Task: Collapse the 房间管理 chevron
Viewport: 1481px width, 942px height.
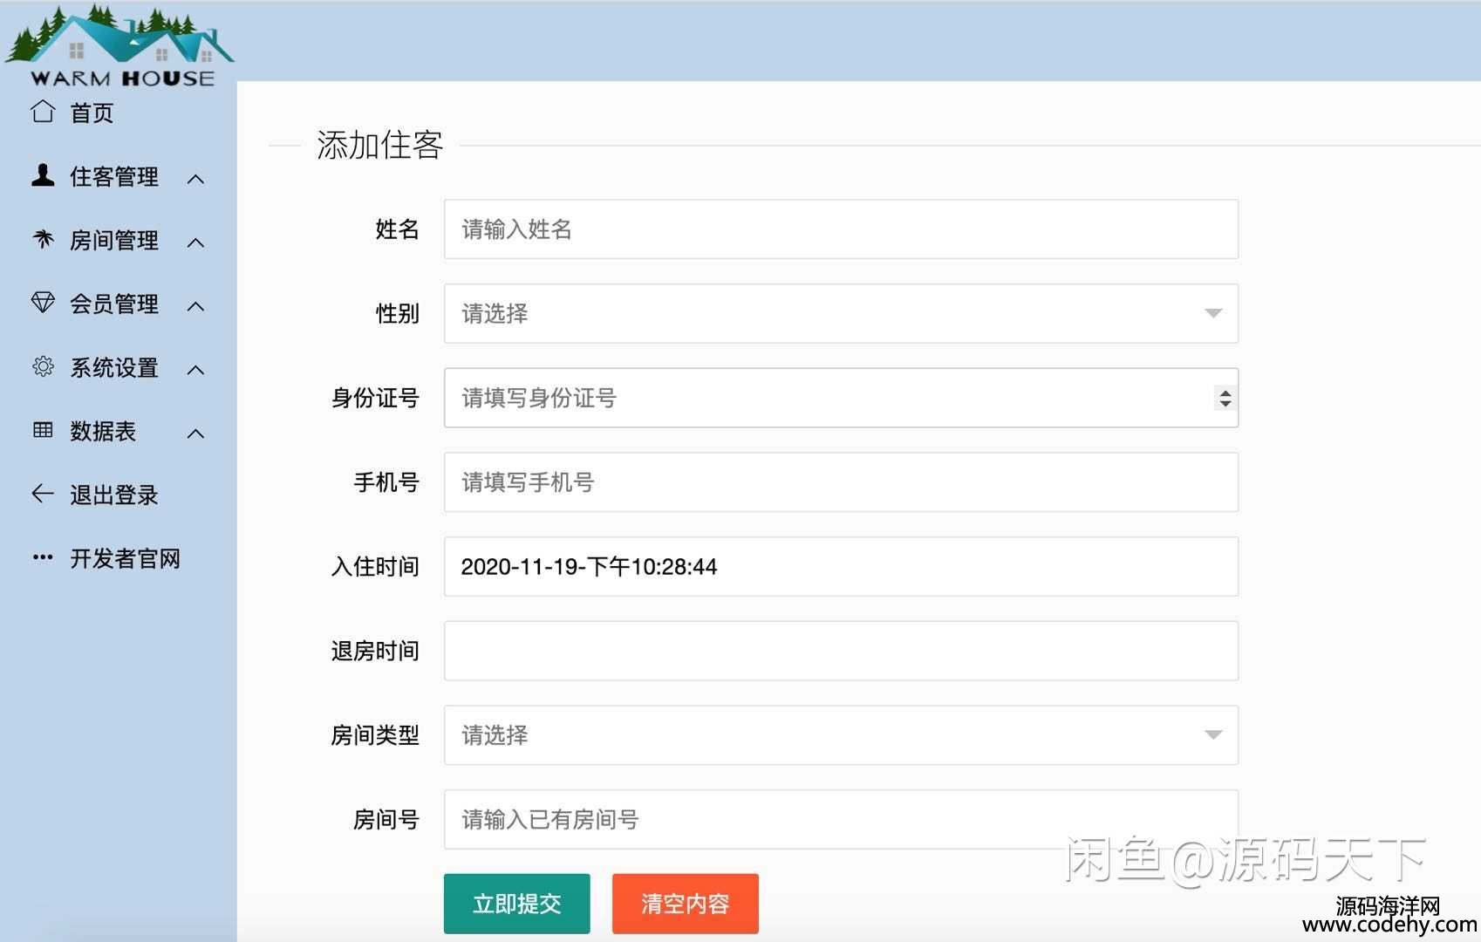Action: (x=196, y=242)
